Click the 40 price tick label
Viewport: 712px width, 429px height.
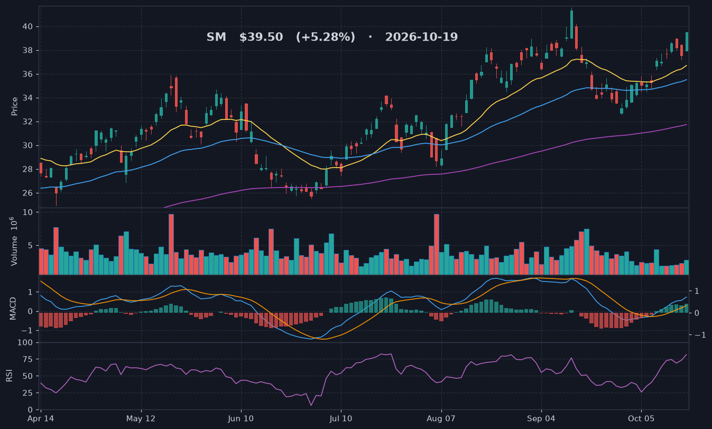[28, 27]
